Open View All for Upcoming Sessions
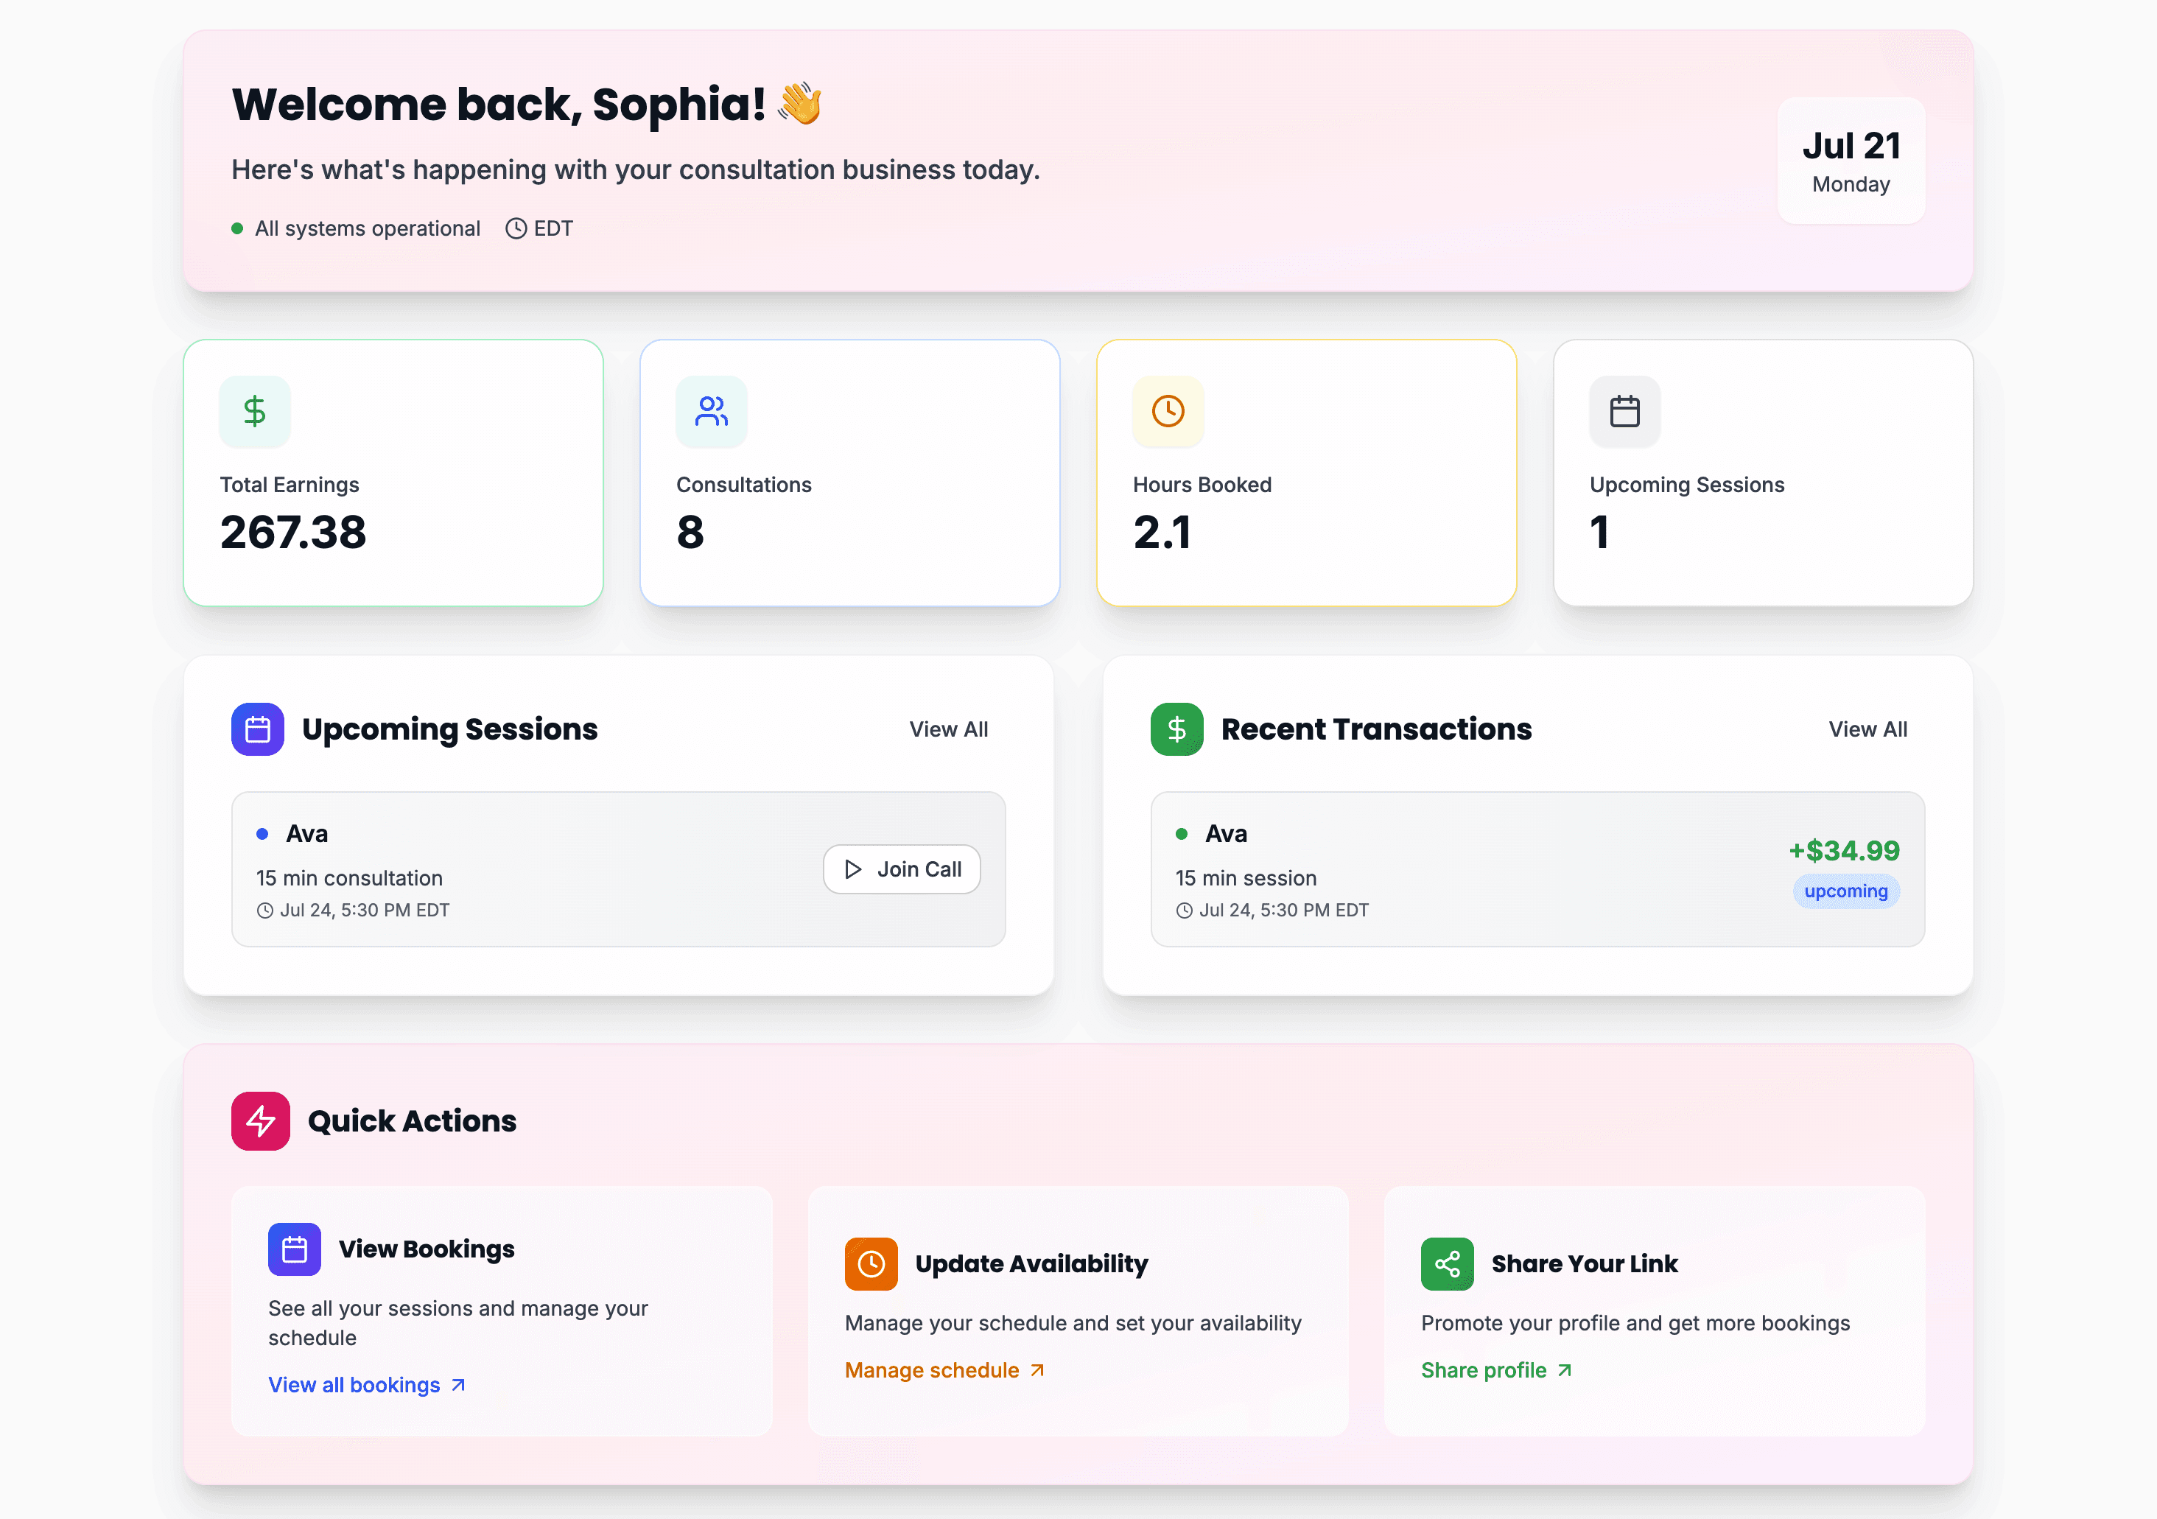 click(948, 729)
